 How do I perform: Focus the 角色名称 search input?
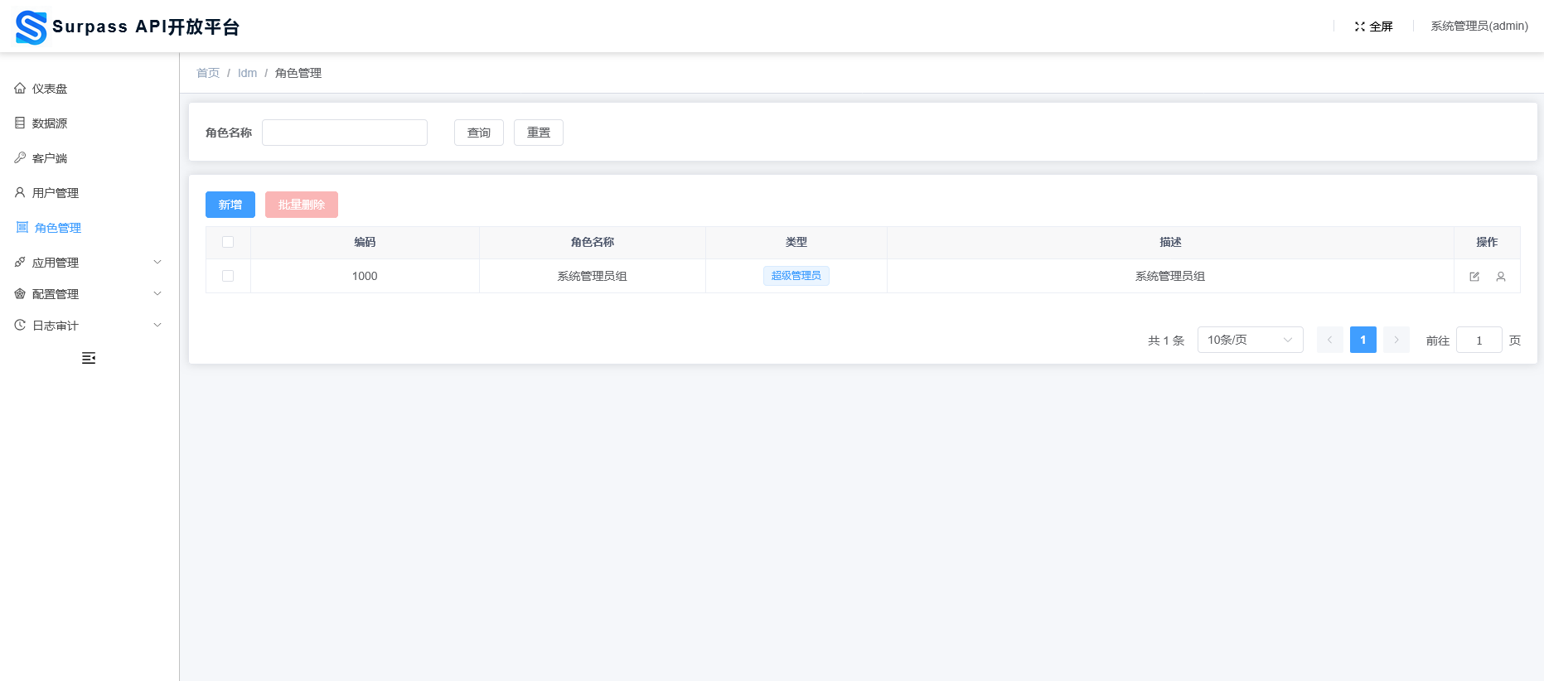(345, 133)
